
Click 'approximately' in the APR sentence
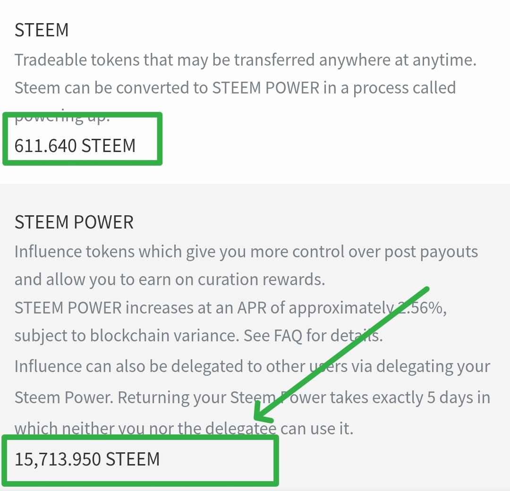341,308
